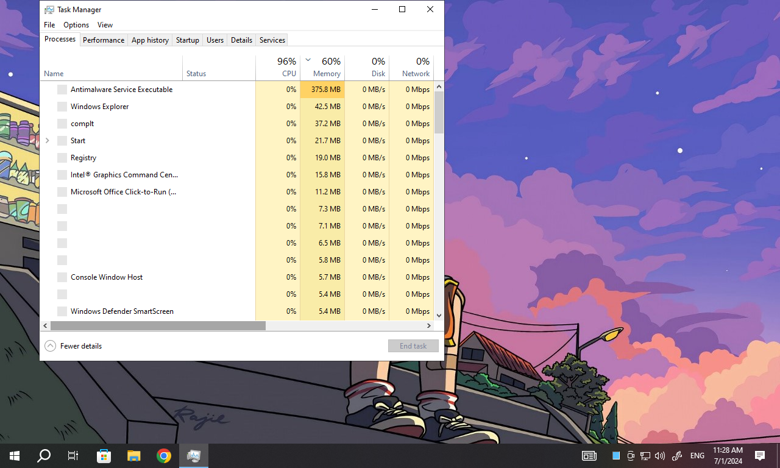Click the Console Window Host process icon
Image resolution: width=780 pixels, height=468 pixels.
click(x=62, y=277)
